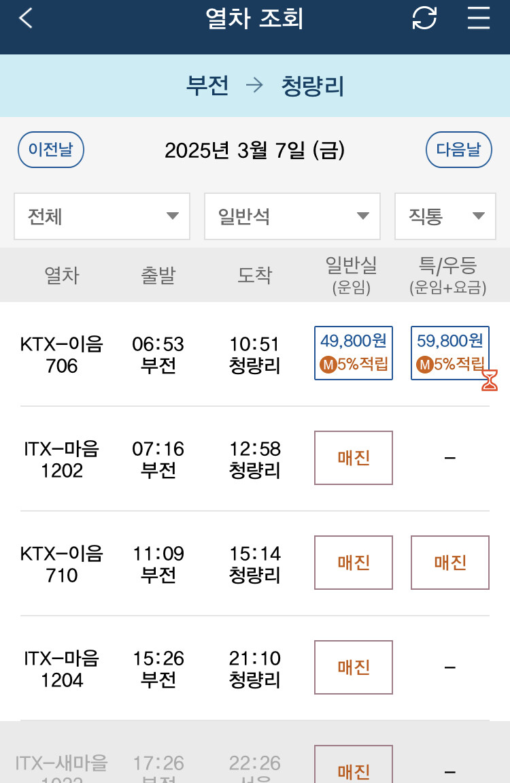Image resolution: width=510 pixels, height=783 pixels.
Task: Select the 59,800원 first-class fare for KTX-이음 706
Action: (x=449, y=341)
